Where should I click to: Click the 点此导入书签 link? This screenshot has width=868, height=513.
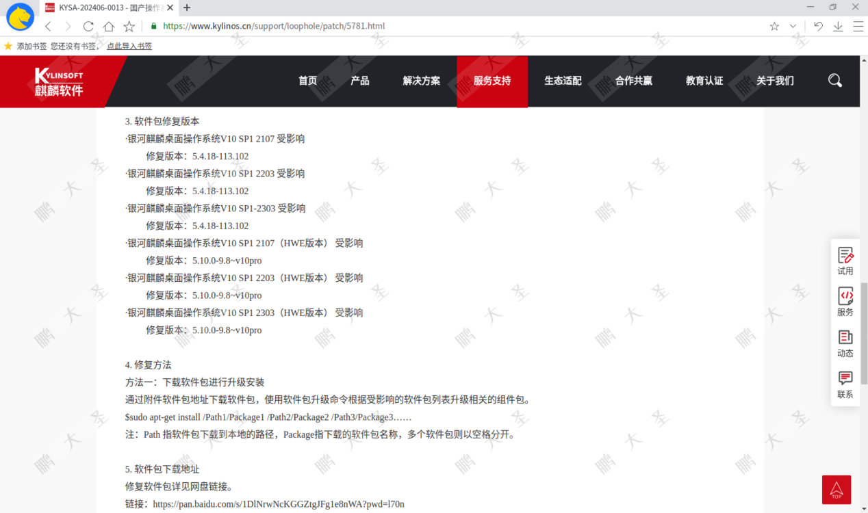click(x=129, y=46)
